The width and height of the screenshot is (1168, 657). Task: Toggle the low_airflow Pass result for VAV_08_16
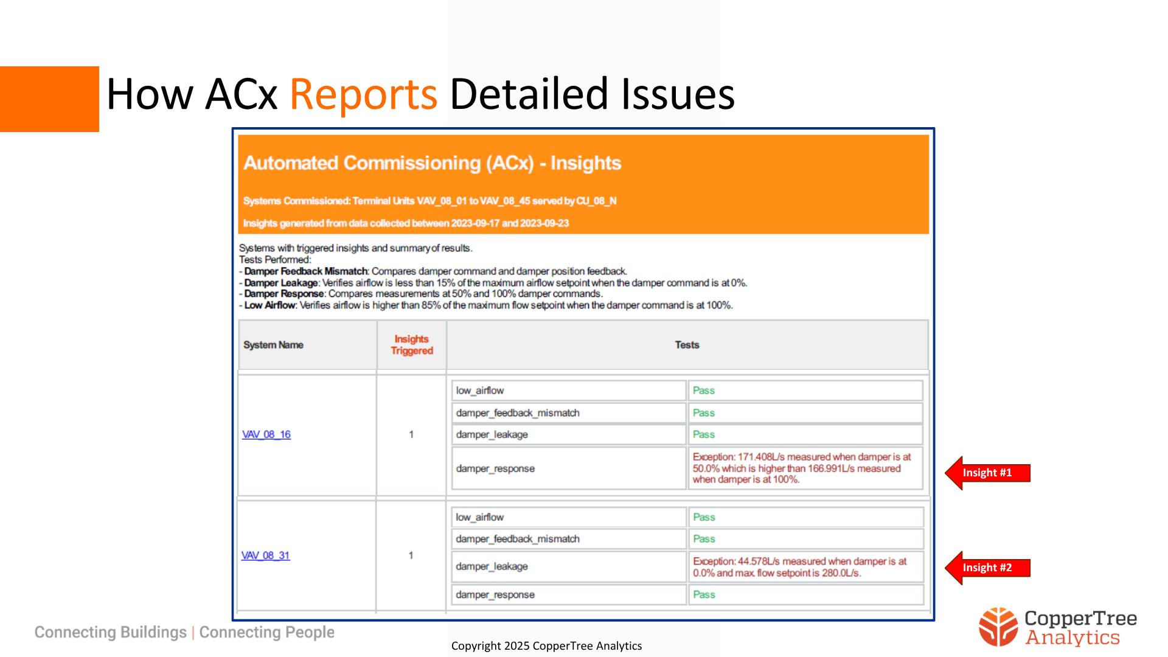coord(703,390)
